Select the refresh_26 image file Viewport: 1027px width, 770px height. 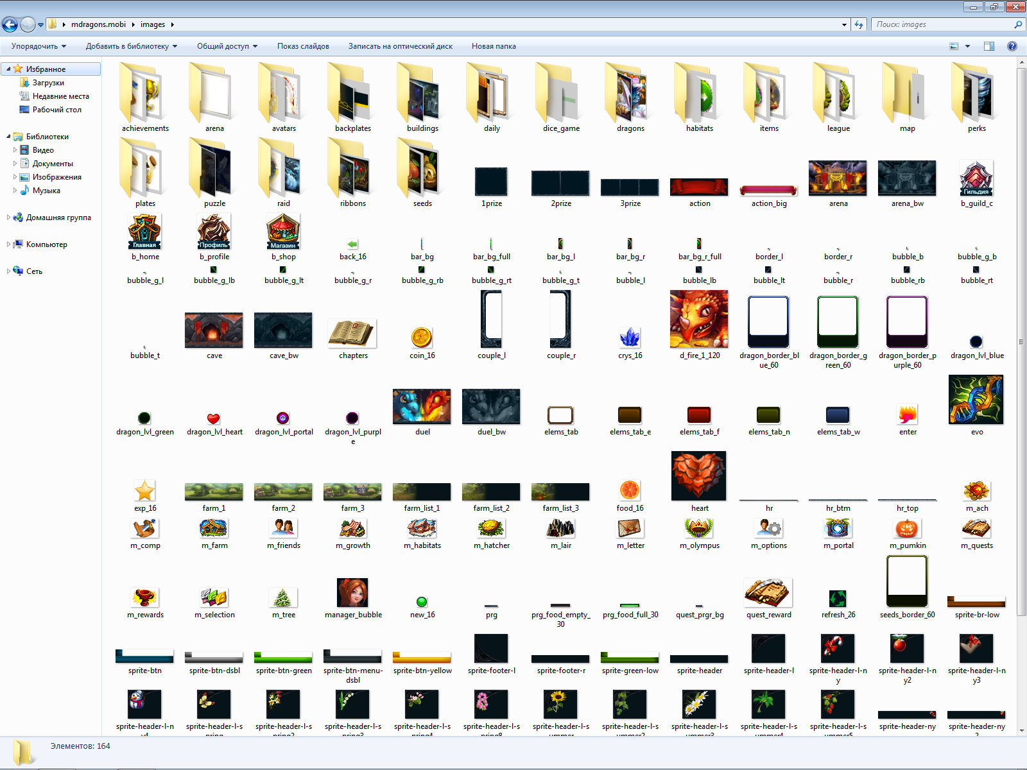[838, 599]
